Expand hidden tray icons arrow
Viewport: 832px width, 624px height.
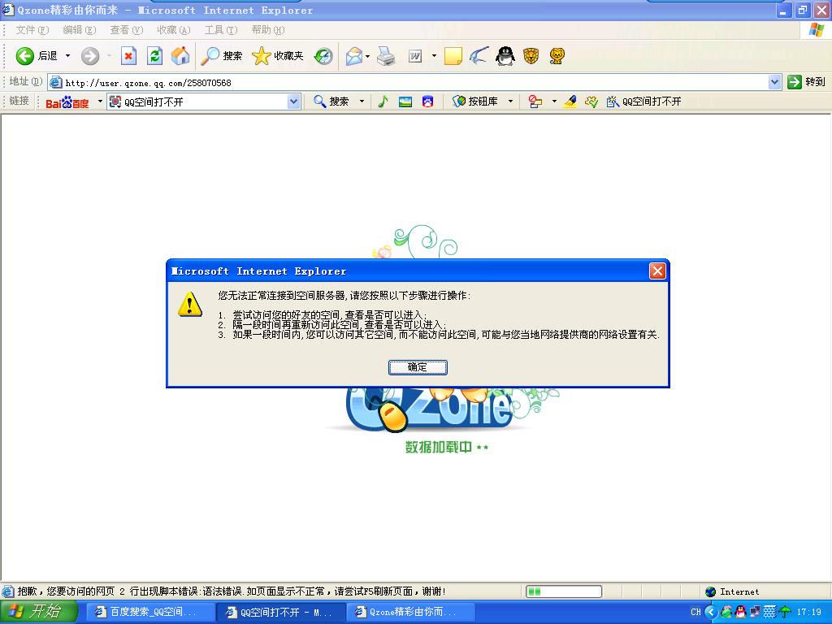pos(712,613)
